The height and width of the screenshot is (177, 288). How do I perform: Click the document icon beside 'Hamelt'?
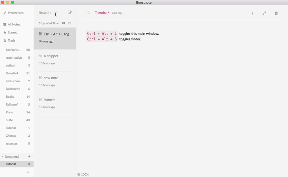[x=41, y=100]
